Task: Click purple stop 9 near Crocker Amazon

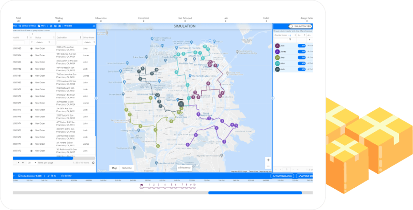Action: [x=188, y=145]
